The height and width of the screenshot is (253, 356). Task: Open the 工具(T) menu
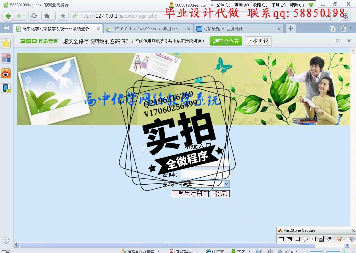point(278,5)
